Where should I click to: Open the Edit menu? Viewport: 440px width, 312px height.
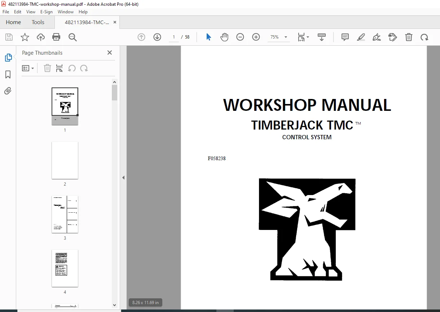click(18, 12)
